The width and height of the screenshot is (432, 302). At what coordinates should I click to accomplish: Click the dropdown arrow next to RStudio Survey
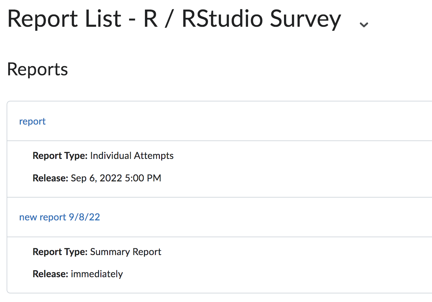[x=363, y=24]
